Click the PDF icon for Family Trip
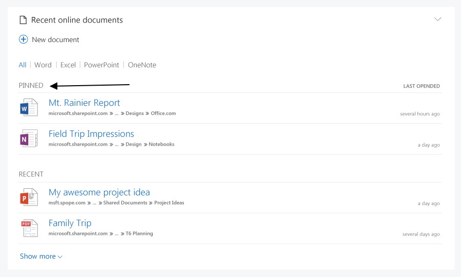 (x=29, y=228)
